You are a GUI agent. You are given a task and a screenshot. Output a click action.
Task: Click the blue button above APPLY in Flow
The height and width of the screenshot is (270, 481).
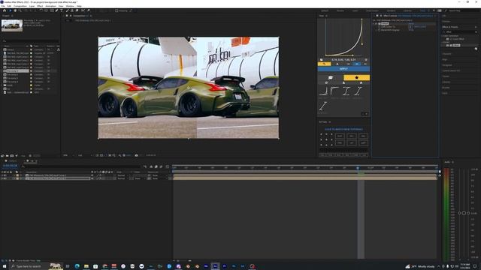(357, 64)
